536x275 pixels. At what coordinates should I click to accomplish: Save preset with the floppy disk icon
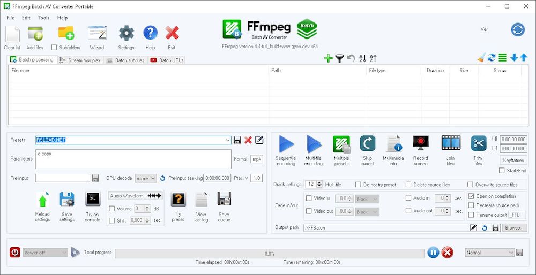coord(237,140)
